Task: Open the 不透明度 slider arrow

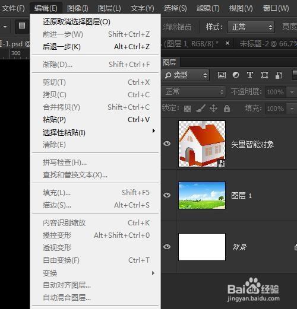Action: (292, 92)
